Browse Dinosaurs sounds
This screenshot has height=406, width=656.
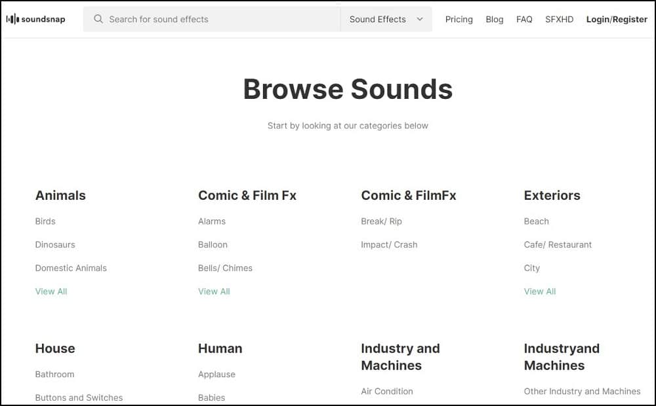(x=55, y=245)
